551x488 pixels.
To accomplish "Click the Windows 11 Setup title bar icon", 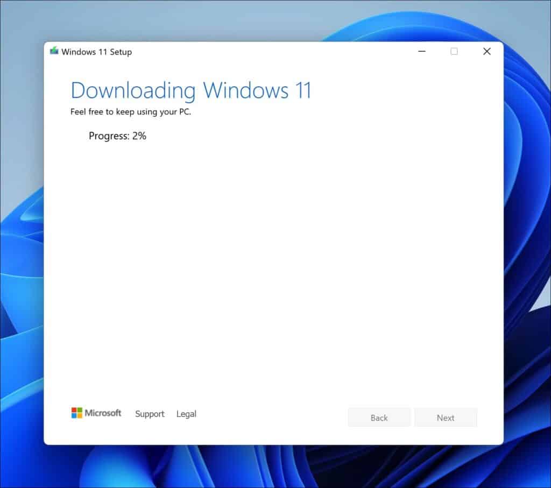I will [54, 51].
